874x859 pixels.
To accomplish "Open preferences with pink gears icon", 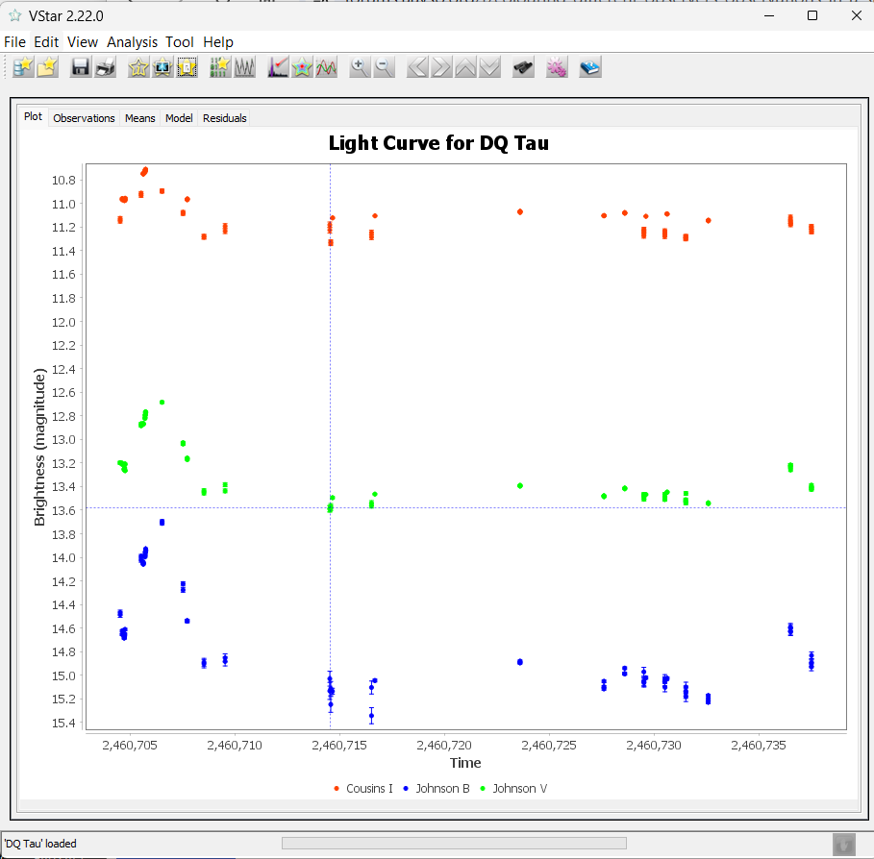I will click(557, 67).
